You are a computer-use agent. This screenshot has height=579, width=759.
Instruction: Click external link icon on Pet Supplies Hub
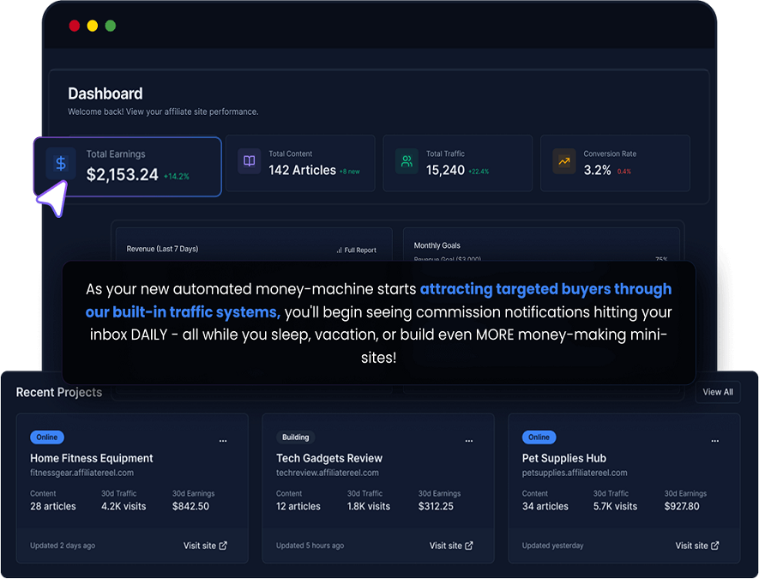(x=715, y=546)
